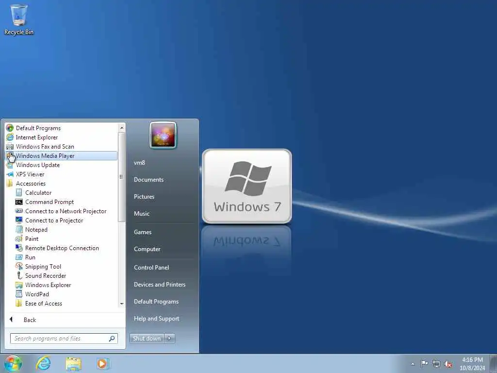The height and width of the screenshot is (373, 497).
Task: Collapse the Accessories folder
Action: 31,183
